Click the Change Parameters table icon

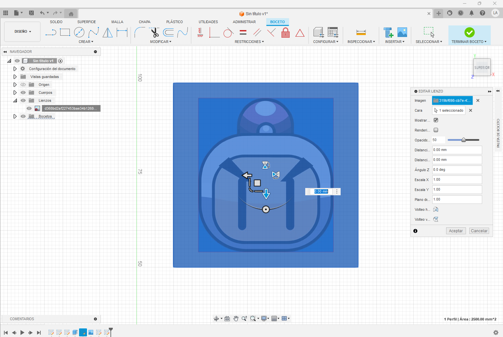click(333, 32)
